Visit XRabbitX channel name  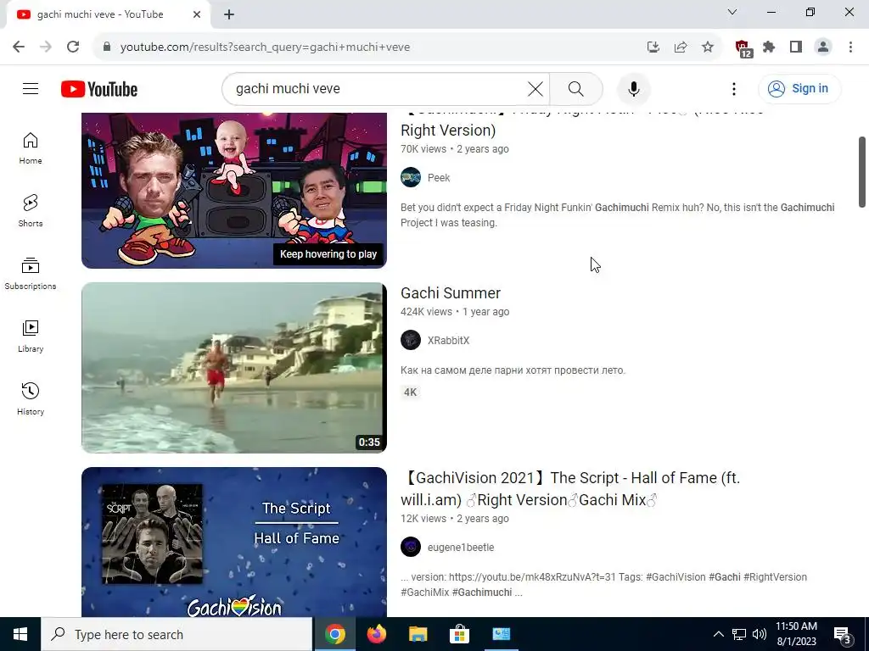pyautogui.click(x=448, y=341)
